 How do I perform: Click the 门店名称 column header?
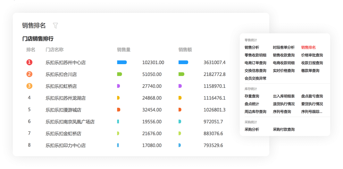[x=54, y=50]
